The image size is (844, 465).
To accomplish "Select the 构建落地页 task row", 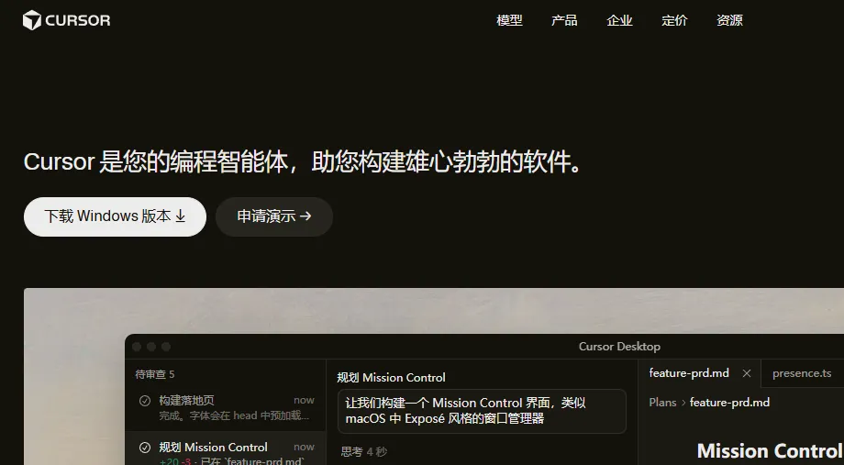I will tap(226, 407).
